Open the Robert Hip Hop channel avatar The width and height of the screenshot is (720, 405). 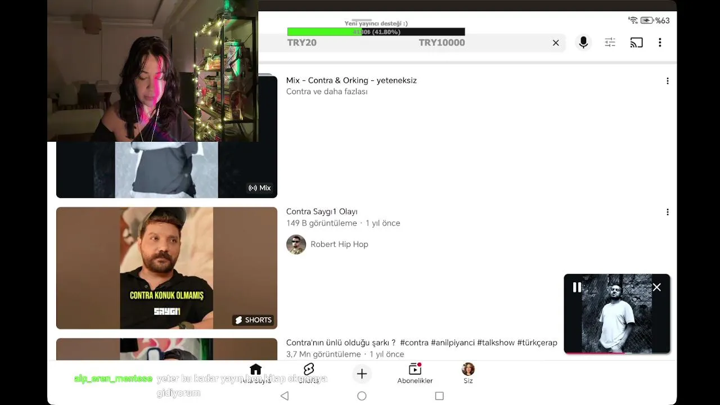[x=296, y=245]
